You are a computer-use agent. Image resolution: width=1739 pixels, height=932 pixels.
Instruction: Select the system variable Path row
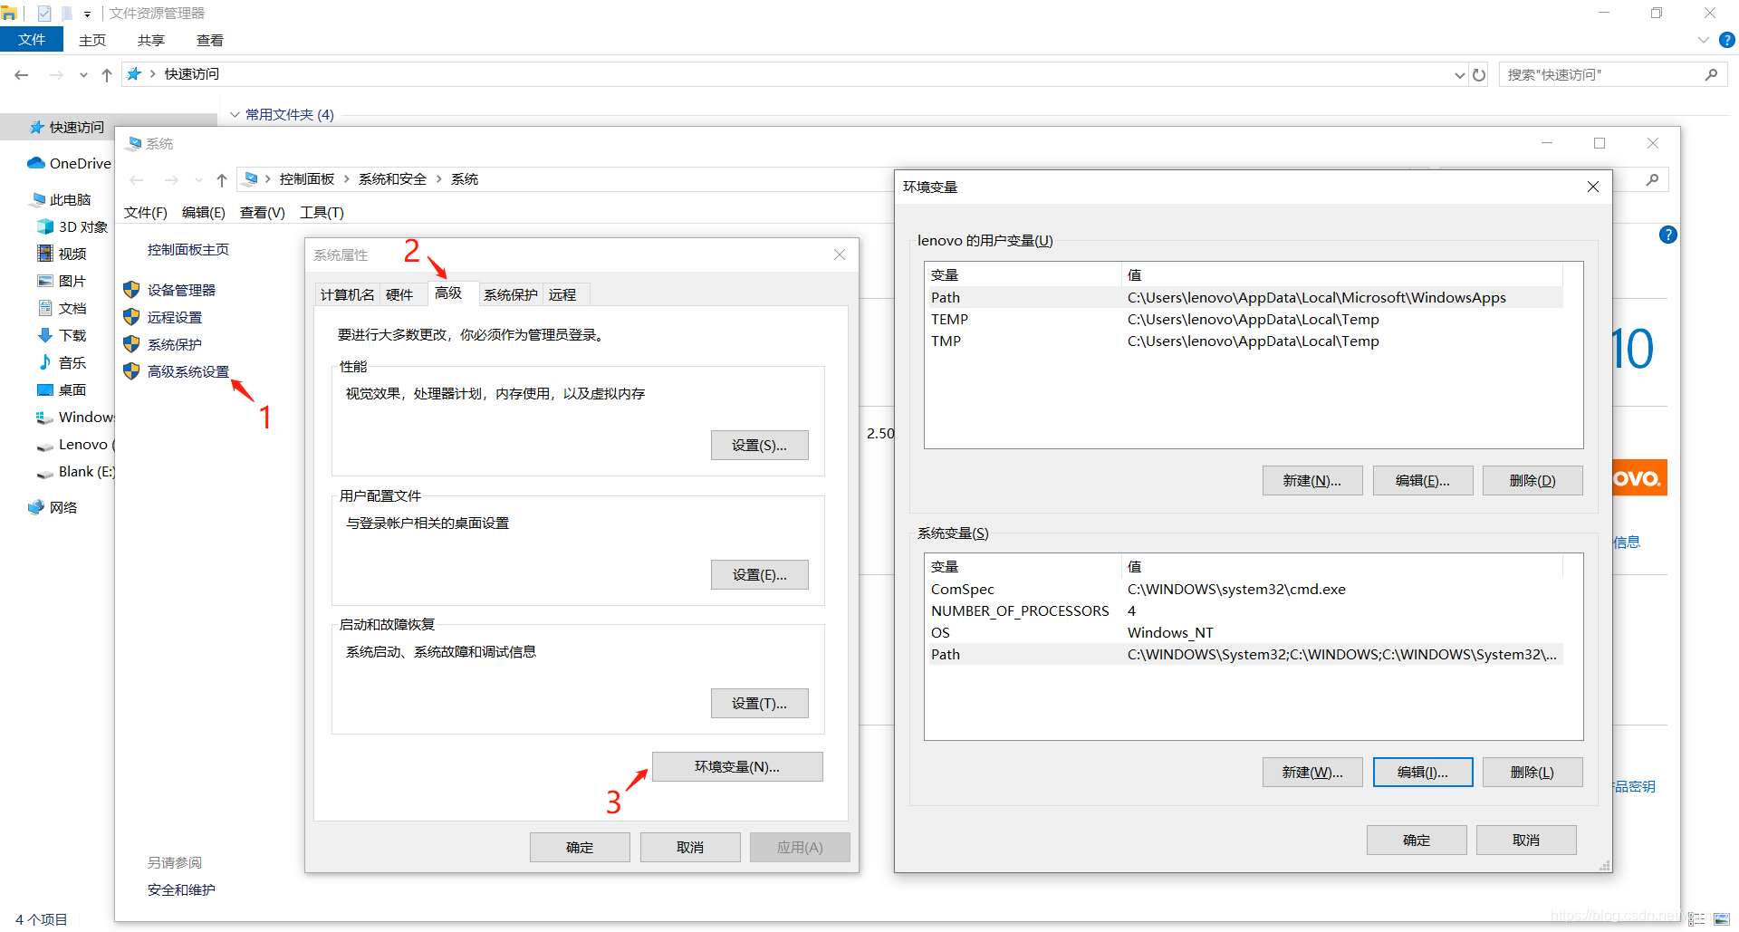[1246, 654]
